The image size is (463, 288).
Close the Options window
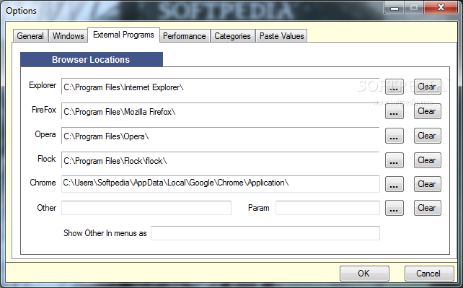pyautogui.click(x=441, y=7)
